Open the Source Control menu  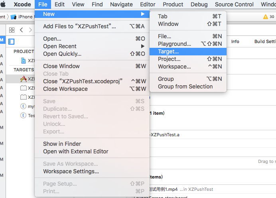point(234,4)
